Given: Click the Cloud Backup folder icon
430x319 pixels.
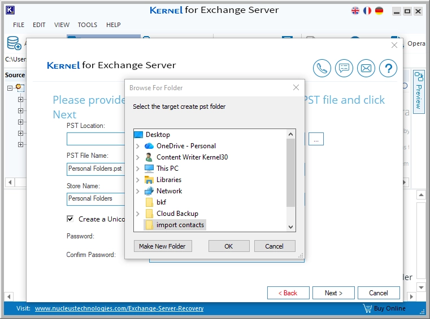Looking at the screenshot, I should click(149, 214).
